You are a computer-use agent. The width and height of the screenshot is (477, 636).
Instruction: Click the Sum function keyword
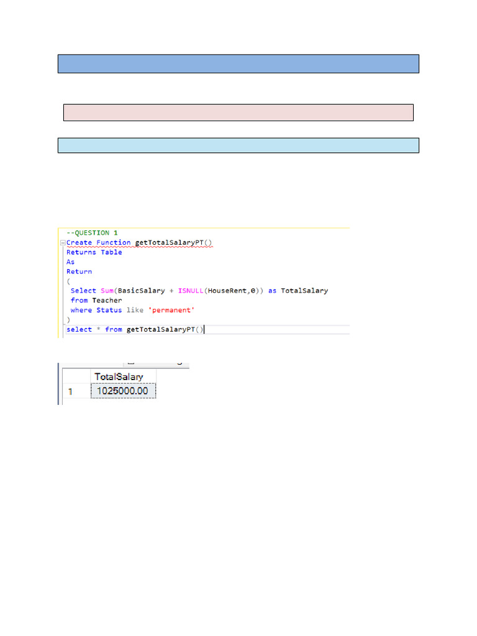[x=107, y=291]
